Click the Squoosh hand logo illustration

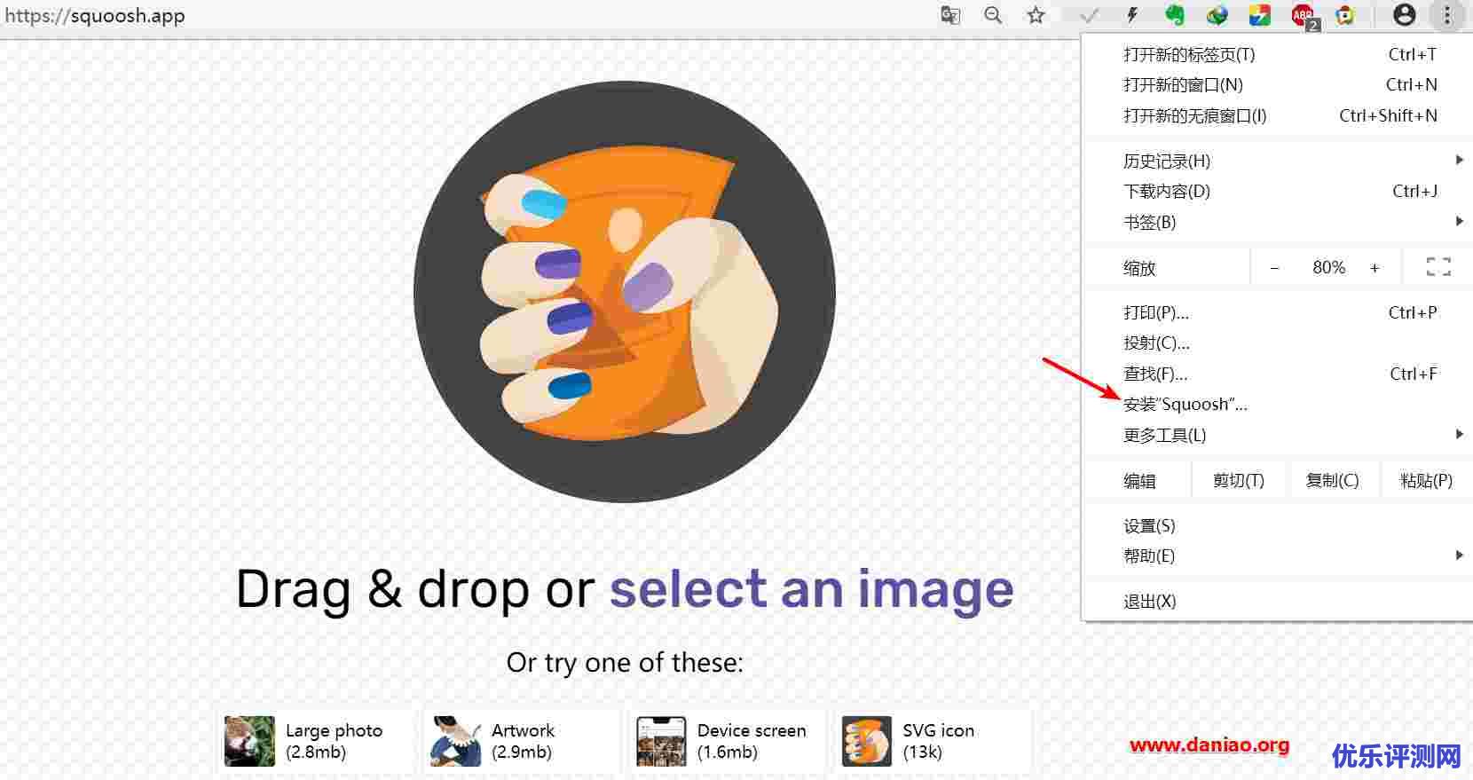[x=625, y=292]
